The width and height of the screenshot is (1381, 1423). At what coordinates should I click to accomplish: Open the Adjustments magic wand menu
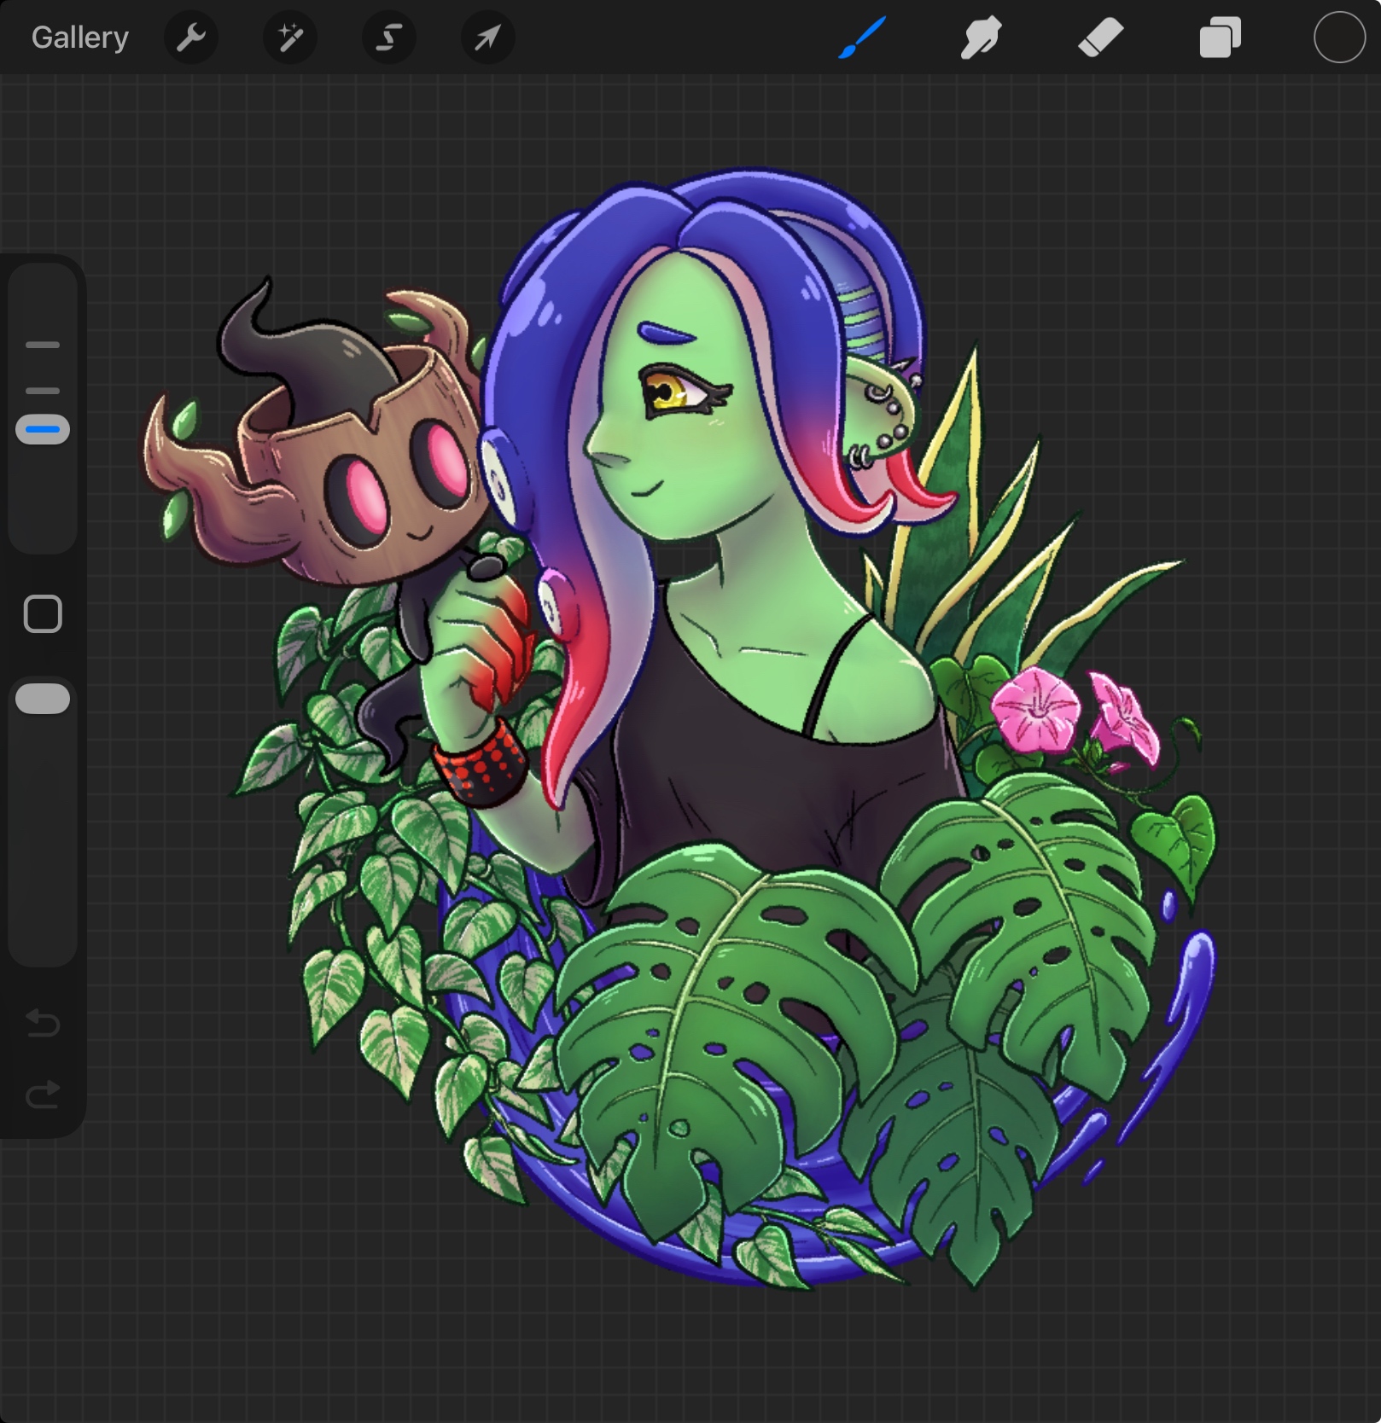click(x=290, y=38)
